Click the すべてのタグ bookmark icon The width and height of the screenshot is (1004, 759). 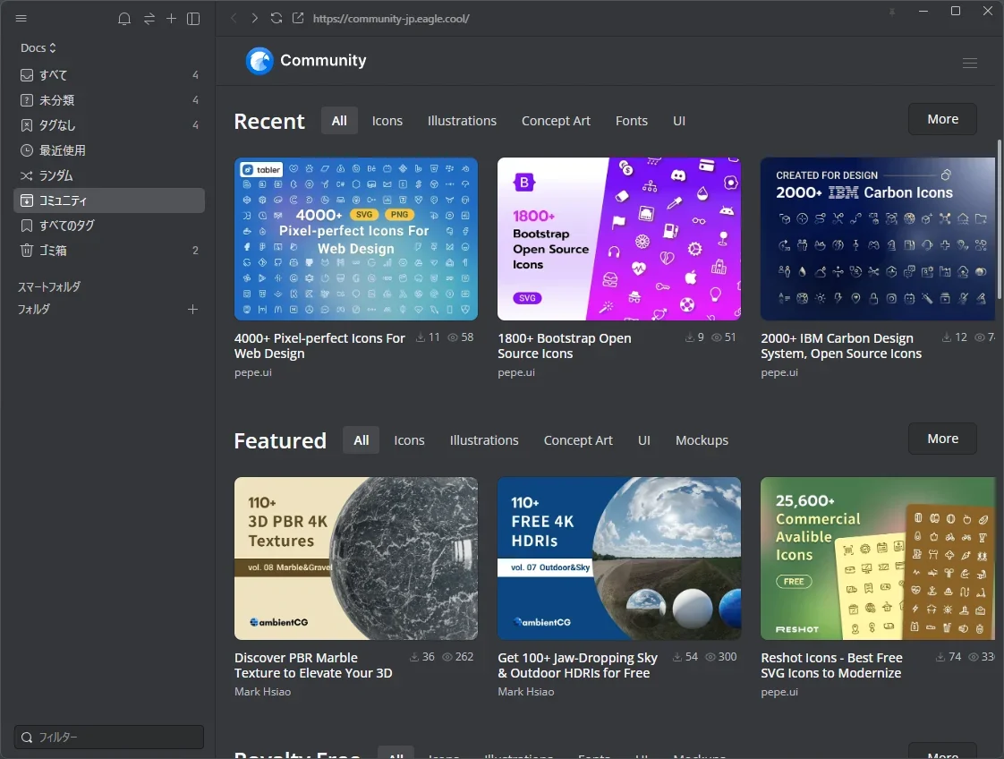(27, 226)
